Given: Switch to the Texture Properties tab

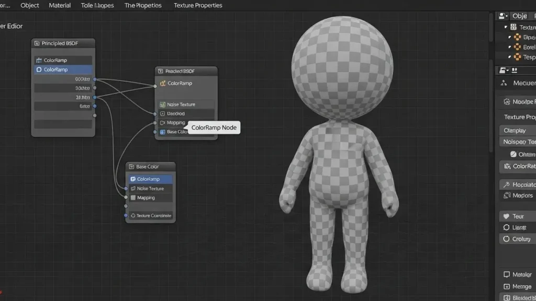Looking at the screenshot, I should [x=197, y=5].
